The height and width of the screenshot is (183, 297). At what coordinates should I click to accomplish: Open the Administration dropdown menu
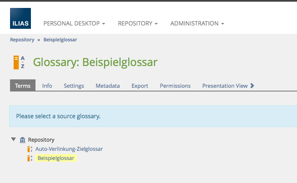click(x=197, y=24)
